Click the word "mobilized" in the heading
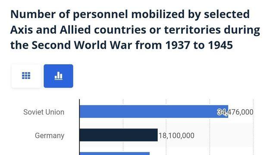 [158, 14]
